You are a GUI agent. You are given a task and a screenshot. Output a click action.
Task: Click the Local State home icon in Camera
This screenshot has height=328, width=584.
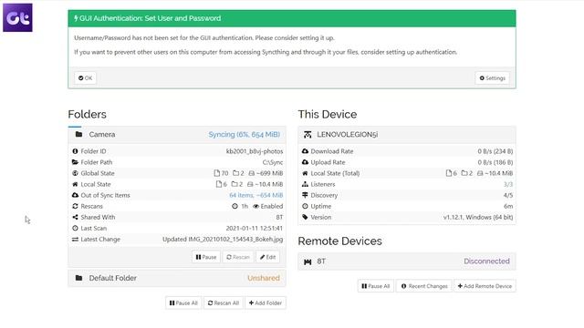pyautogui.click(x=75, y=184)
